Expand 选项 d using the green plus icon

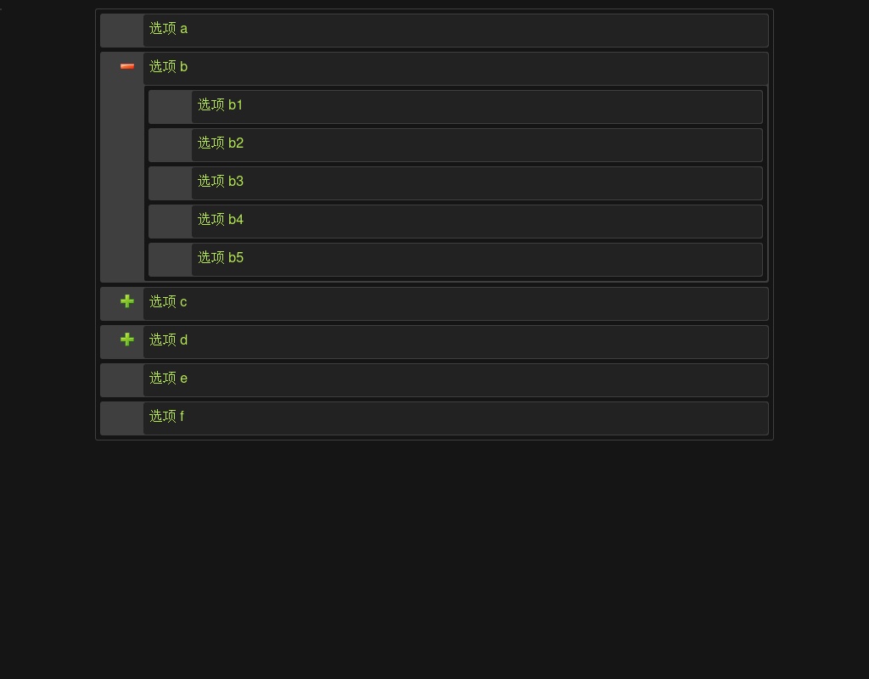coord(127,339)
